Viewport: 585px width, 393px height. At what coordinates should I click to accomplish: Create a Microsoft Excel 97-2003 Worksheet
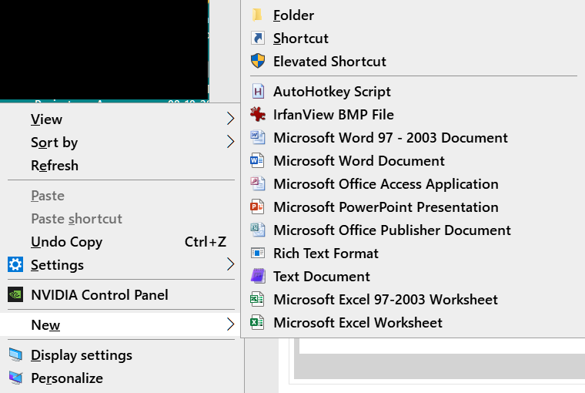click(x=413, y=300)
